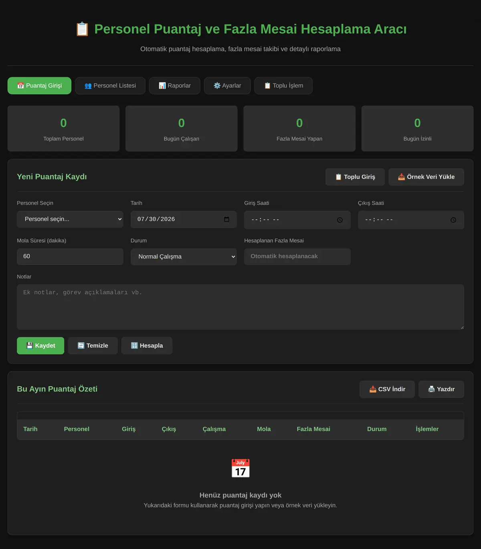The height and width of the screenshot is (549, 481).
Task: Clear the form with Temizle
Action: pos(93,345)
